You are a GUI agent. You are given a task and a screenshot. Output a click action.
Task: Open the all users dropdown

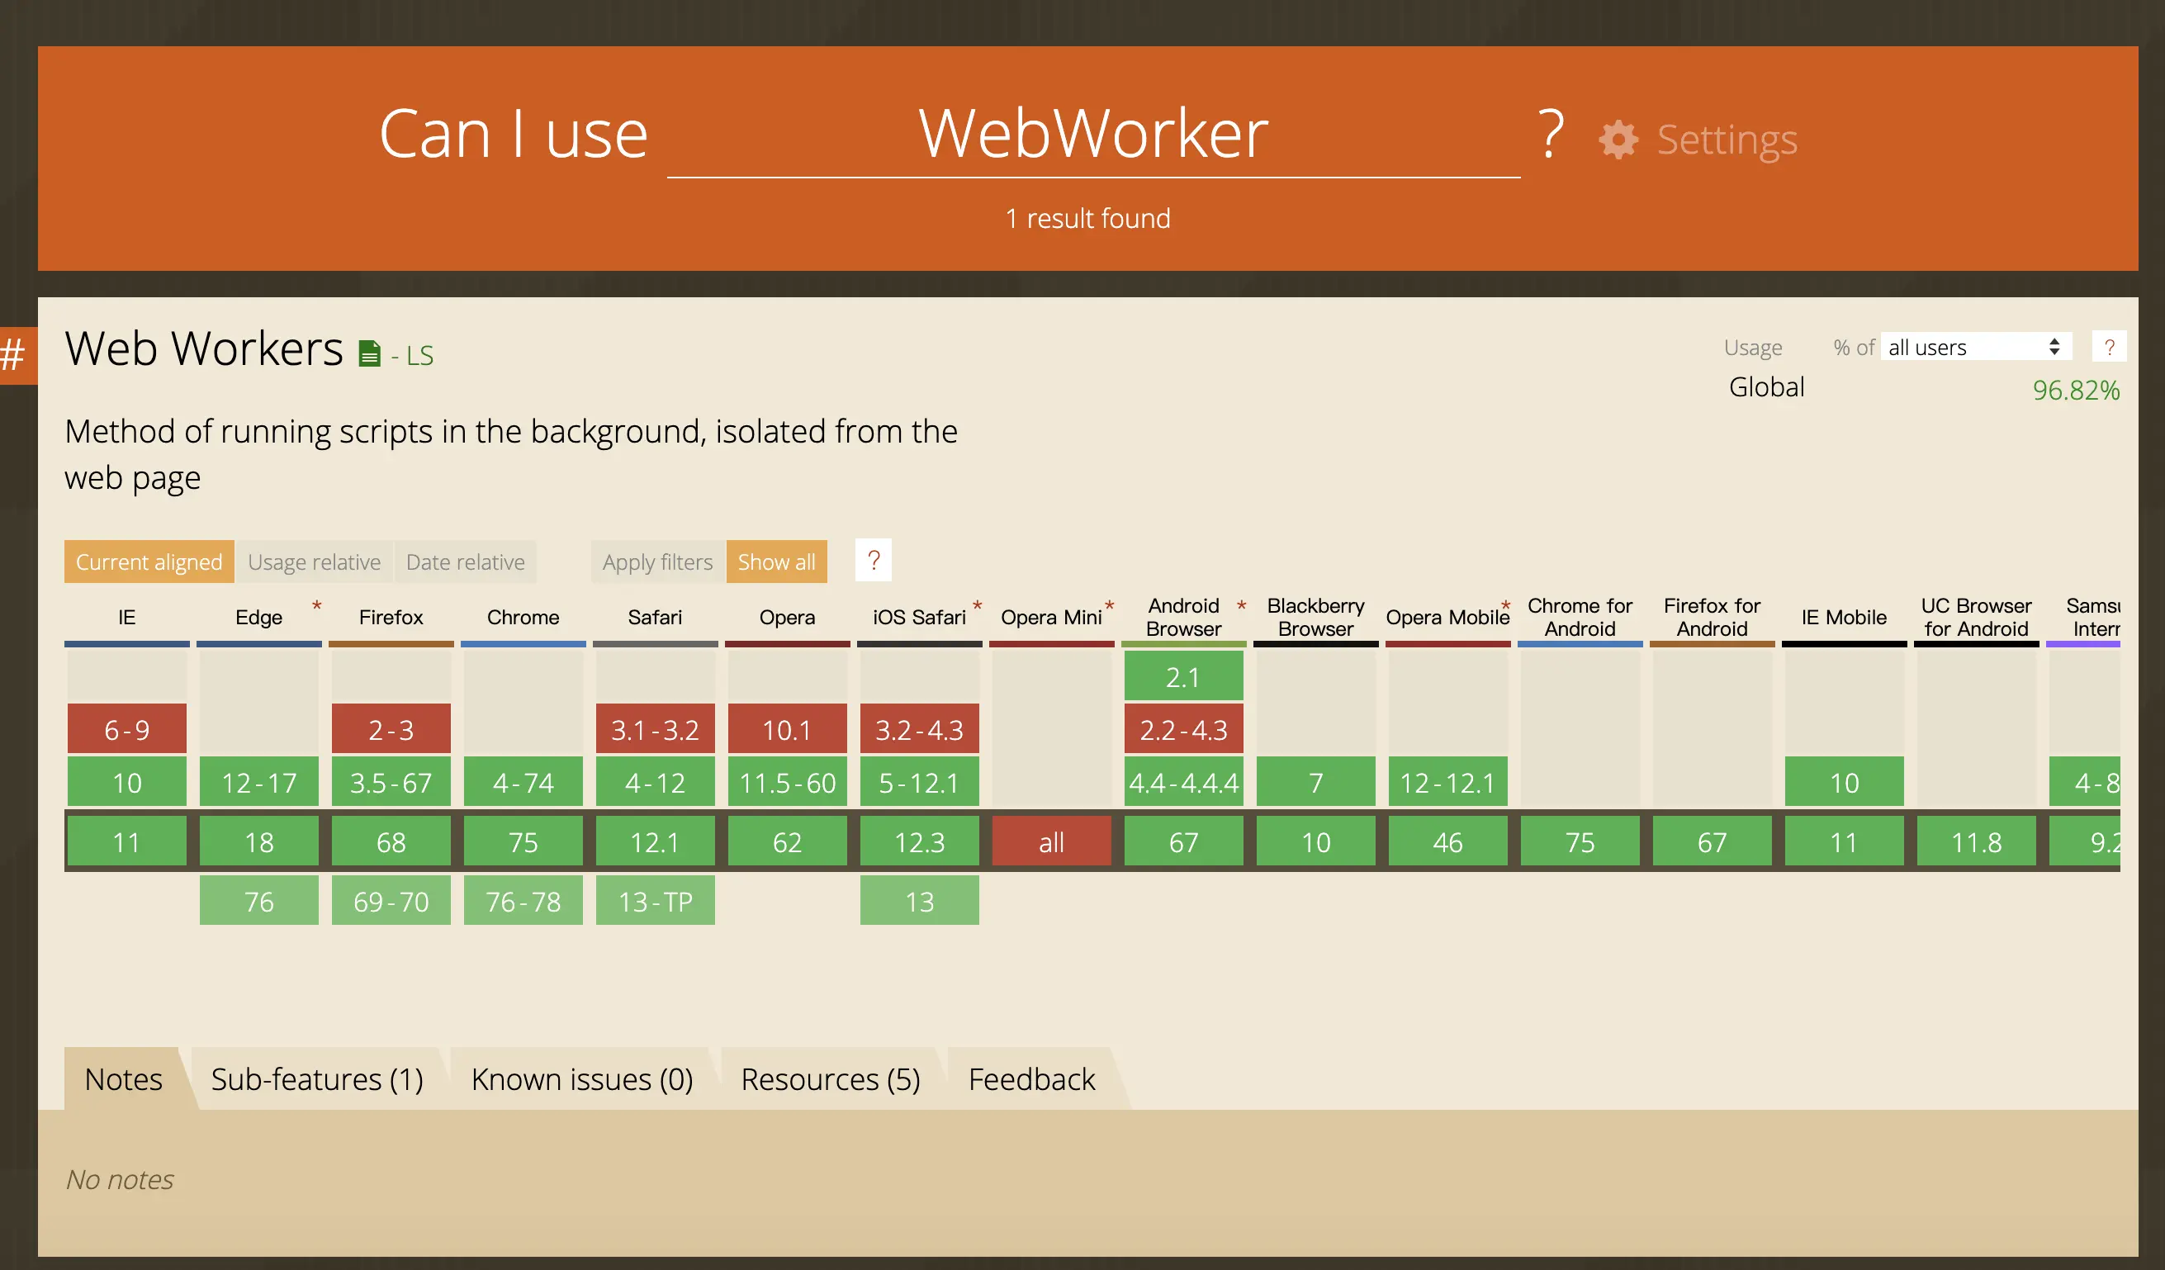tap(1974, 347)
